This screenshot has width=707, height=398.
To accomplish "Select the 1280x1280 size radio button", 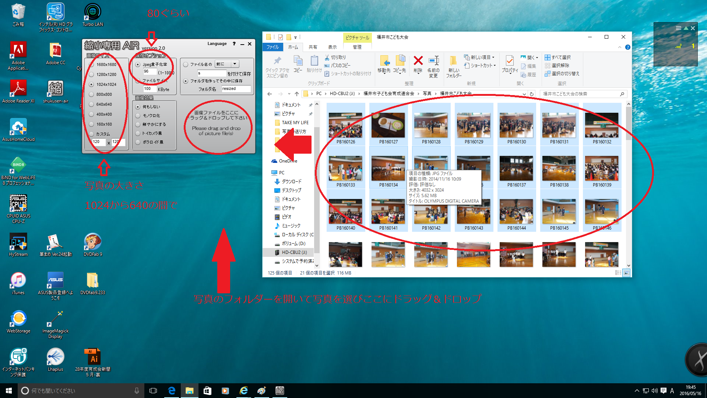I will click(x=91, y=74).
